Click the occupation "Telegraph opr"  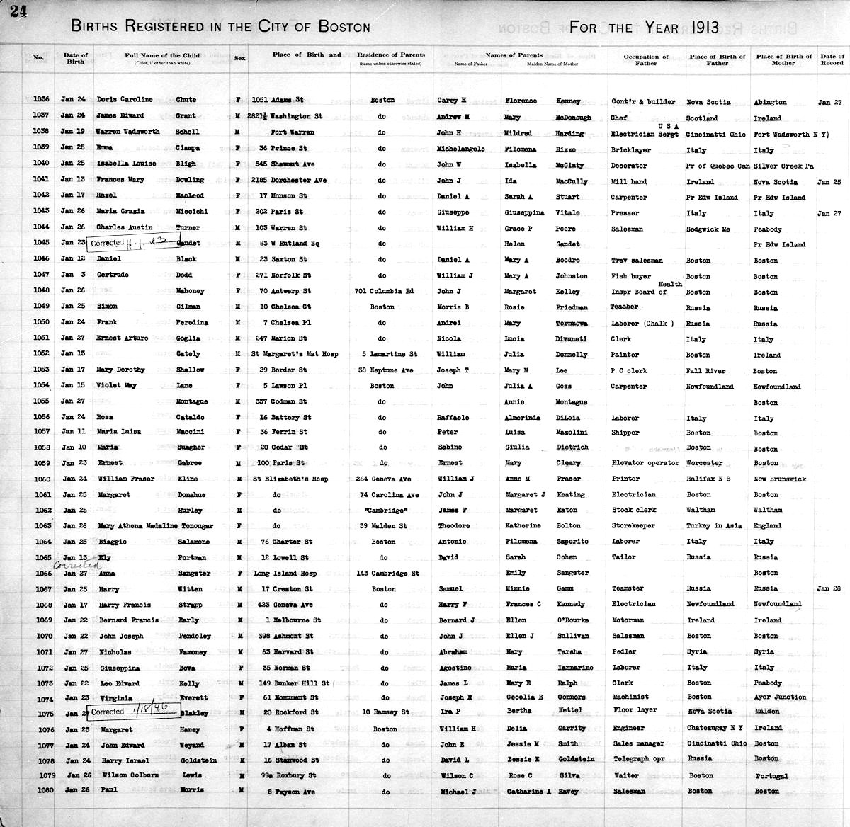[x=638, y=758]
